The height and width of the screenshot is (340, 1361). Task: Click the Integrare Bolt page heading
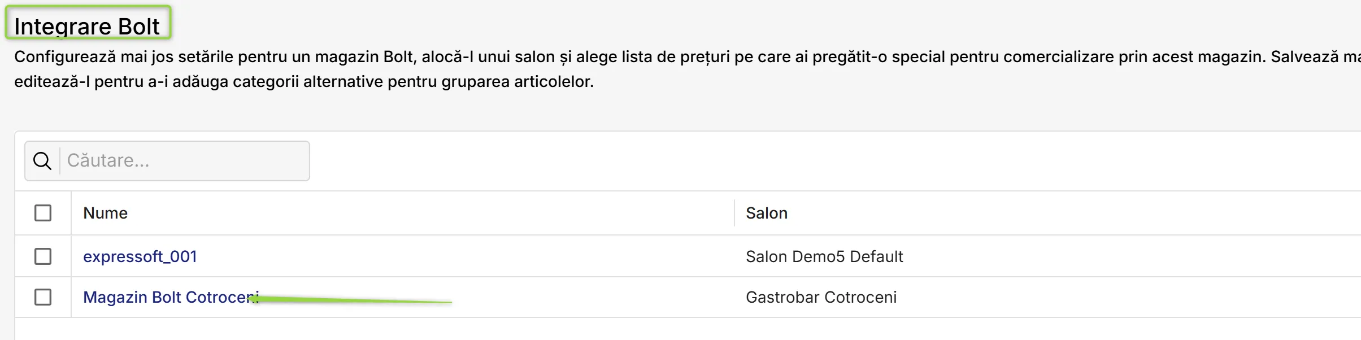click(x=87, y=26)
